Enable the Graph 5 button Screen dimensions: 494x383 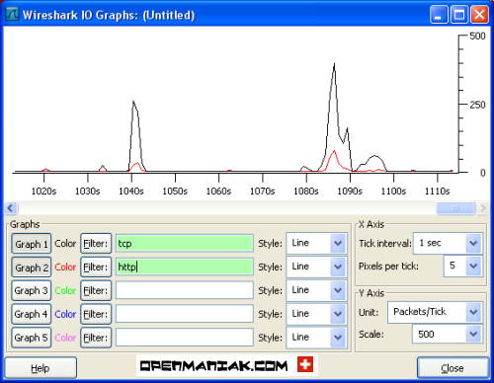coord(32,338)
